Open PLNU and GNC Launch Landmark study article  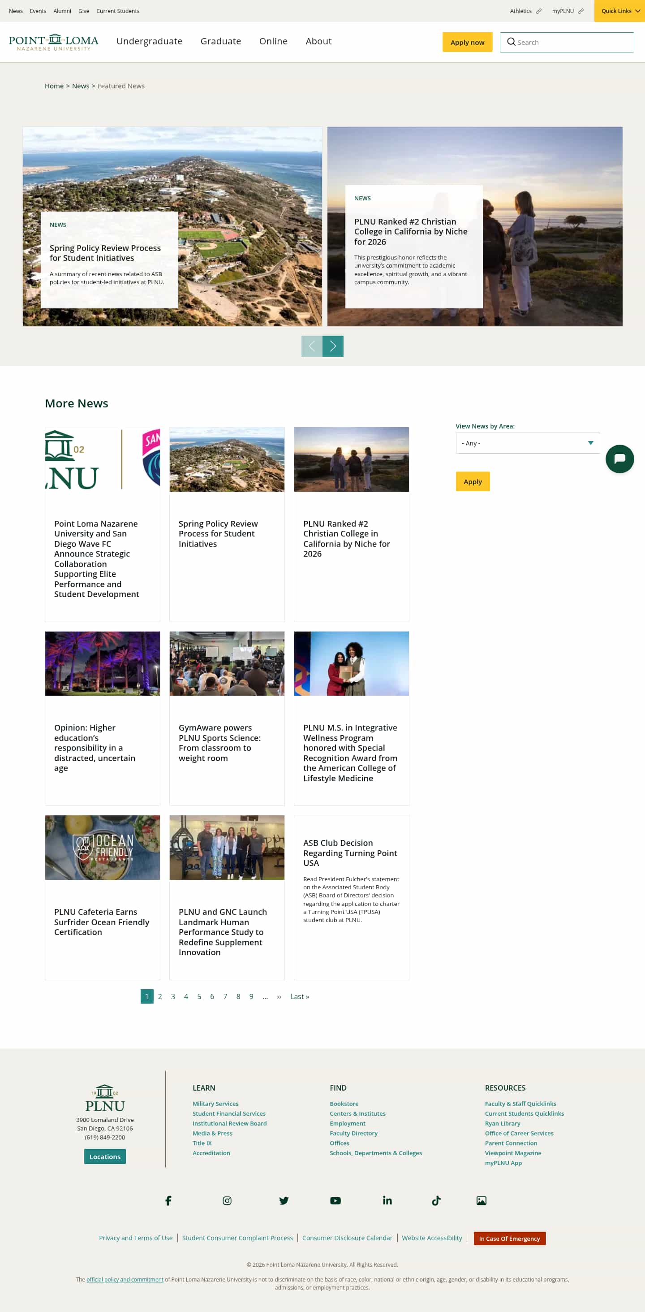tap(223, 931)
